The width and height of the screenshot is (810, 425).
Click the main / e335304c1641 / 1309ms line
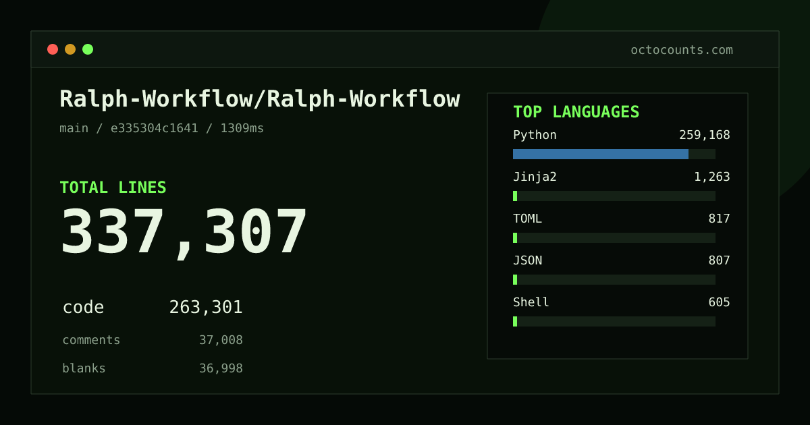tap(162, 128)
